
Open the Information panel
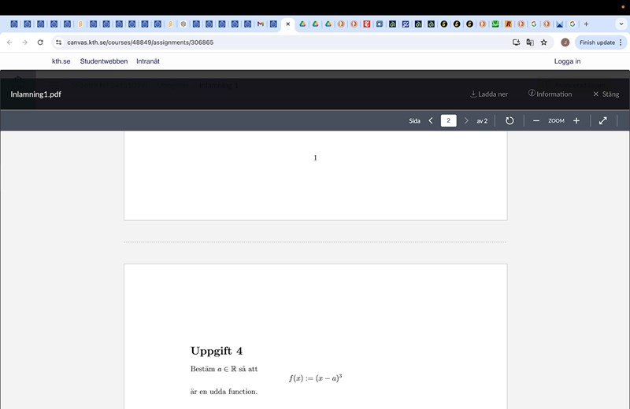click(550, 94)
